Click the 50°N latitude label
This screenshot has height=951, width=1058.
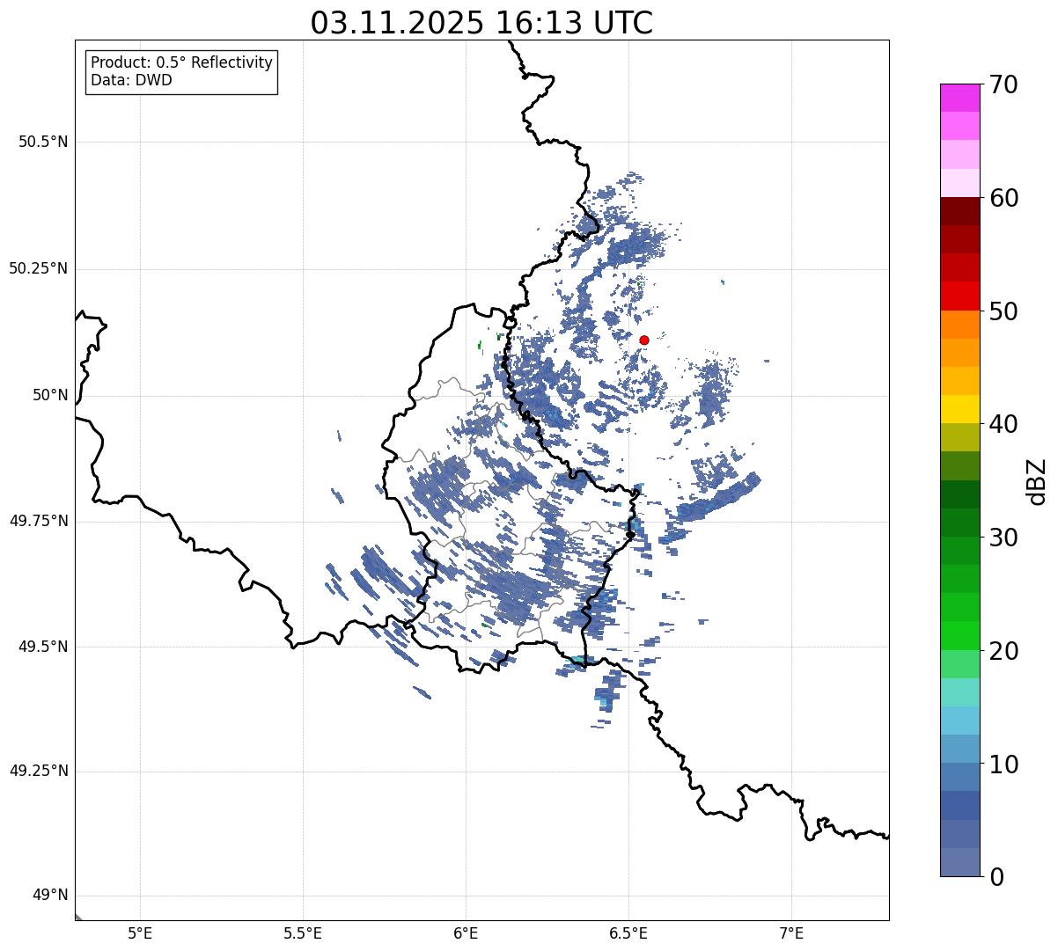(x=50, y=395)
